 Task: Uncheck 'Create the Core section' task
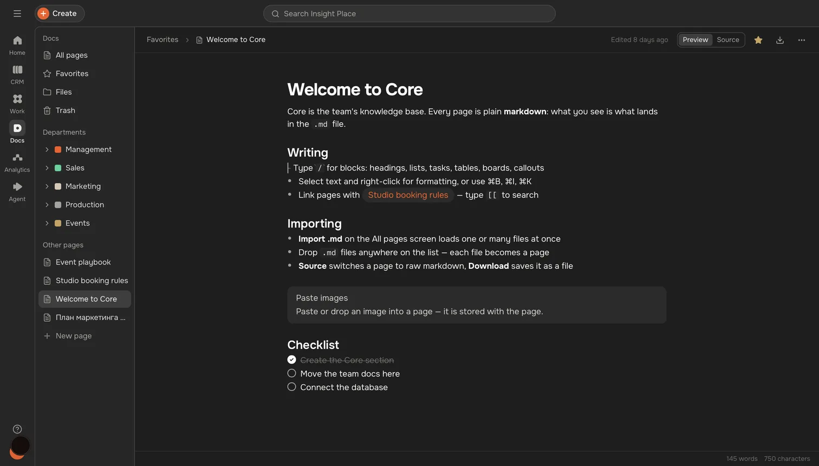point(291,360)
